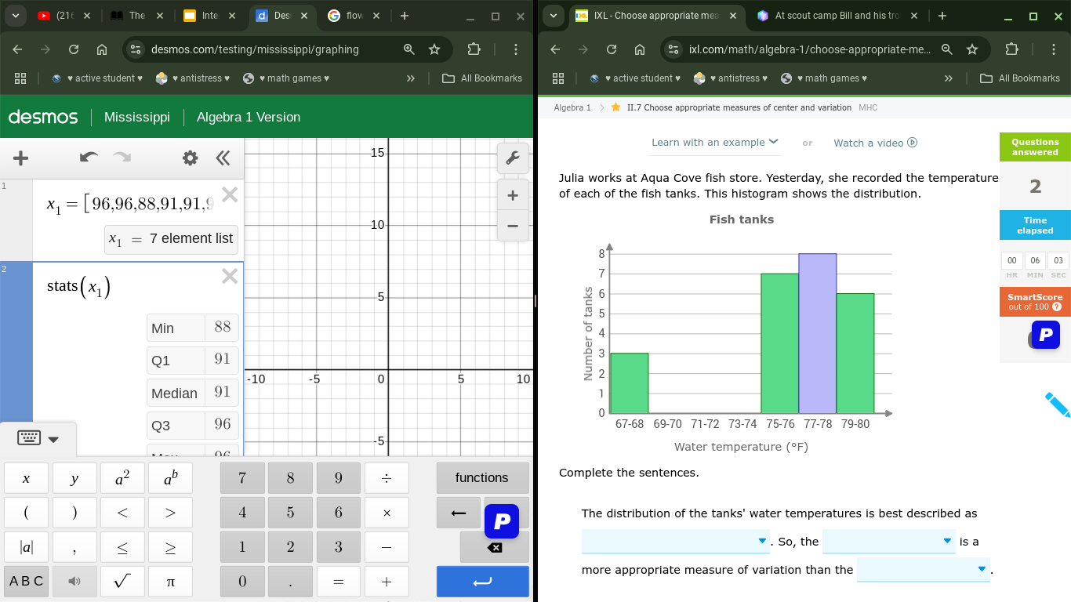Bookmark the IXL page with star

click(972, 49)
